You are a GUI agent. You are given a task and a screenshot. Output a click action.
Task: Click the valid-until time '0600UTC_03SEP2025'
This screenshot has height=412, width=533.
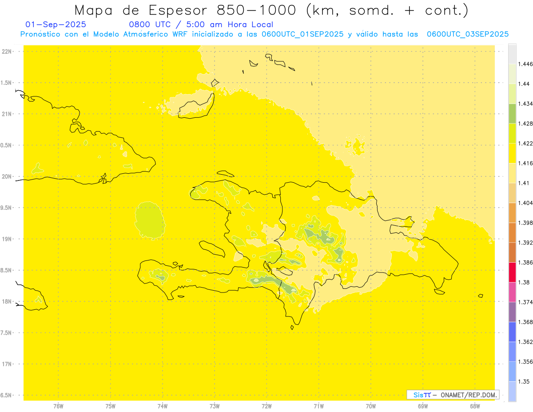468,34
